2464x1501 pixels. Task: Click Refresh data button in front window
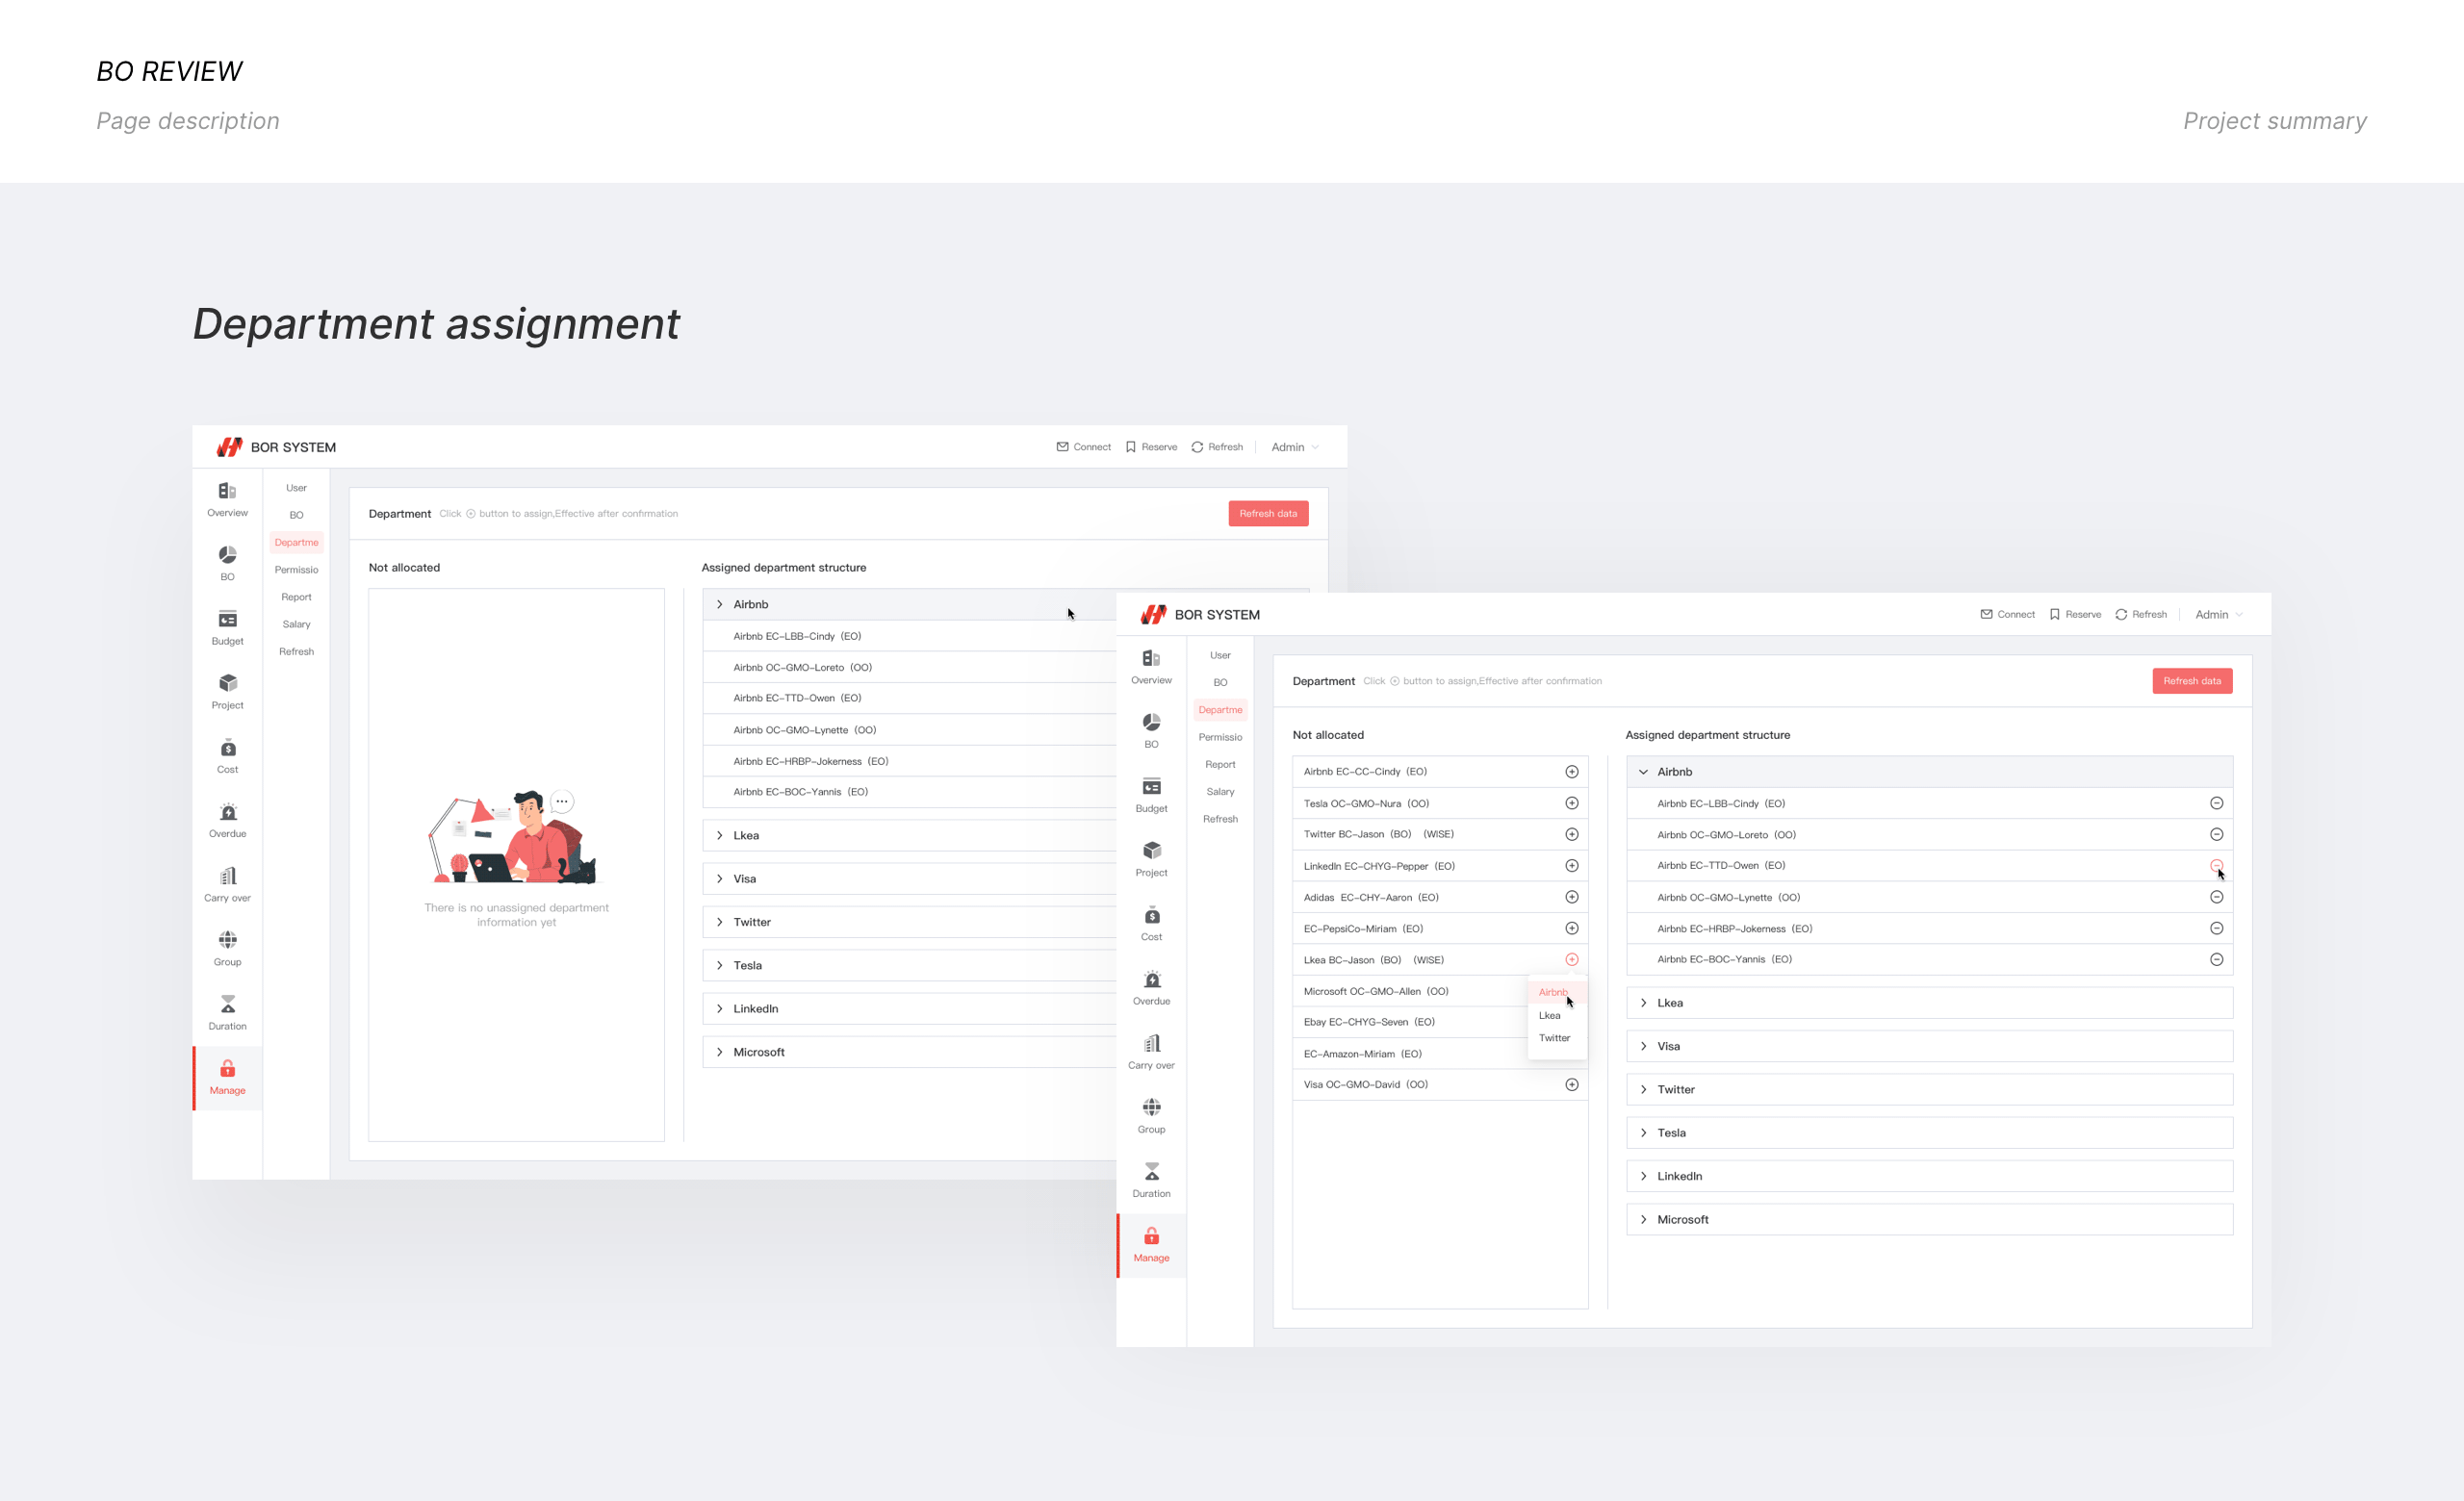click(2192, 680)
